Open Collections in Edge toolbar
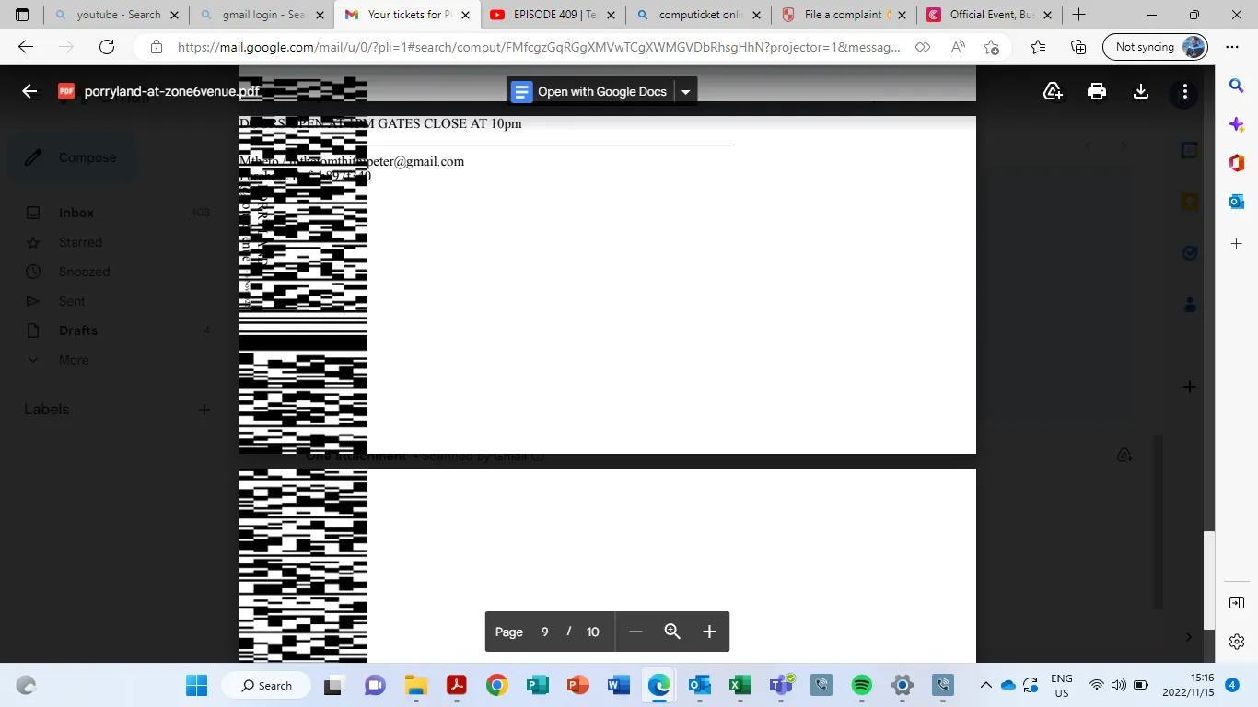The height and width of the screenshot is (707, 1258). click(1078, 47)
